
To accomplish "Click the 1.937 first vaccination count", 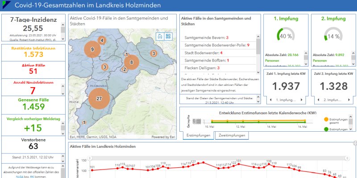I will [286, 86].
